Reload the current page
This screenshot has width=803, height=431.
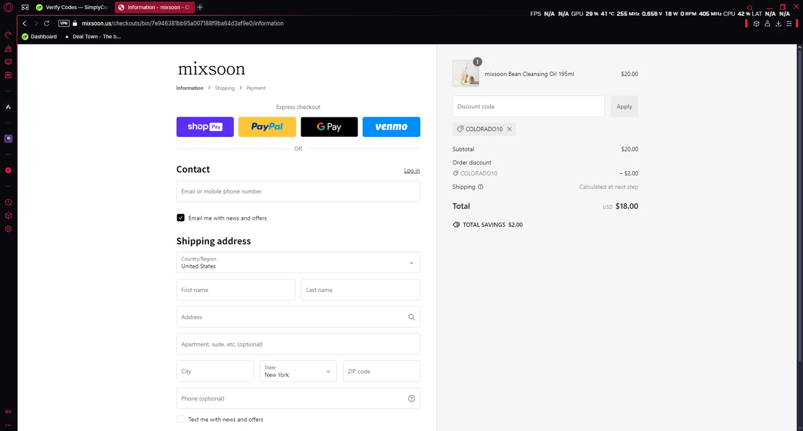coord(47,24)
